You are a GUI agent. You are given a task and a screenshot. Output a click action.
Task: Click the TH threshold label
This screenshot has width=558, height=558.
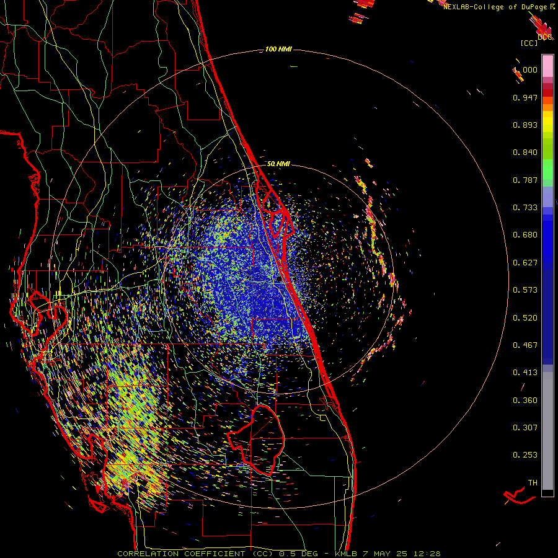533,483
